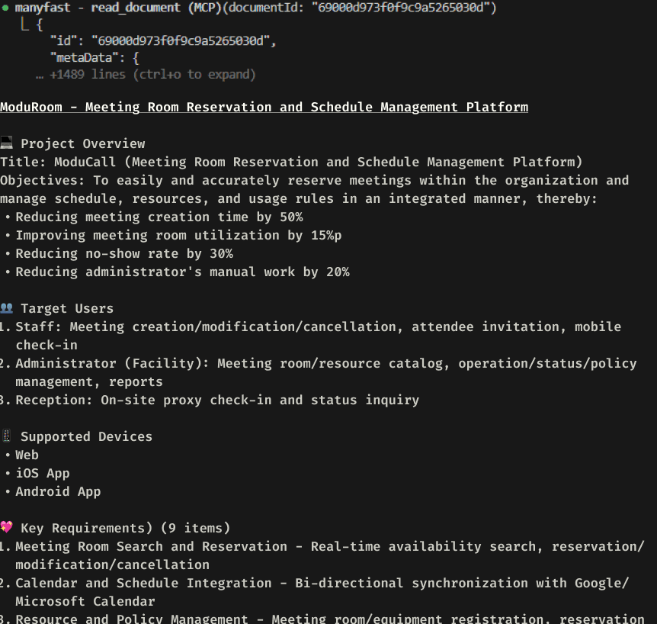Click the "manage schedule, resources" objectives line
The image size is (657, 624).
298,199
